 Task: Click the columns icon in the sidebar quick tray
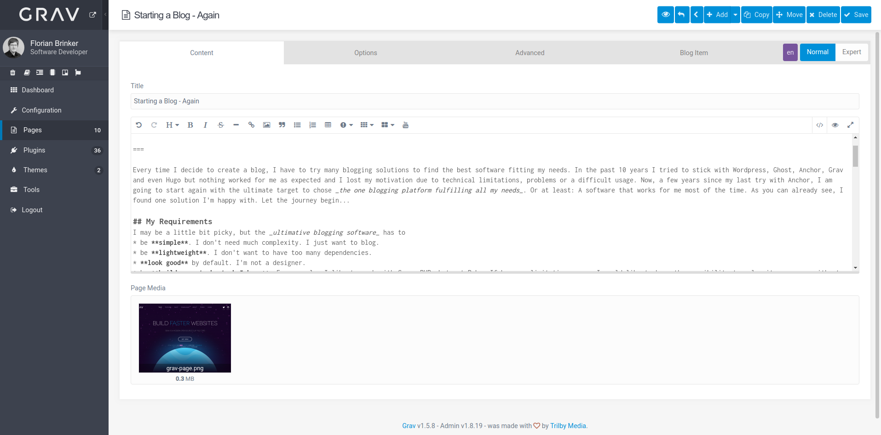point(65,73)
